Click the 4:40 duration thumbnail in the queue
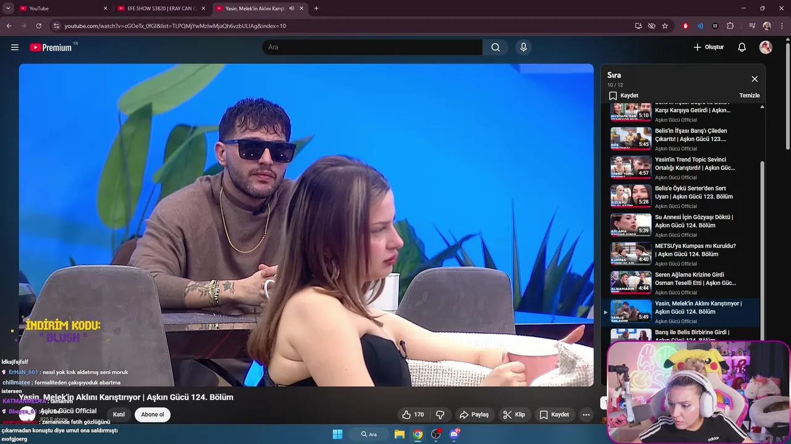The width and height of the screenshot is (791, 444). 631,253
